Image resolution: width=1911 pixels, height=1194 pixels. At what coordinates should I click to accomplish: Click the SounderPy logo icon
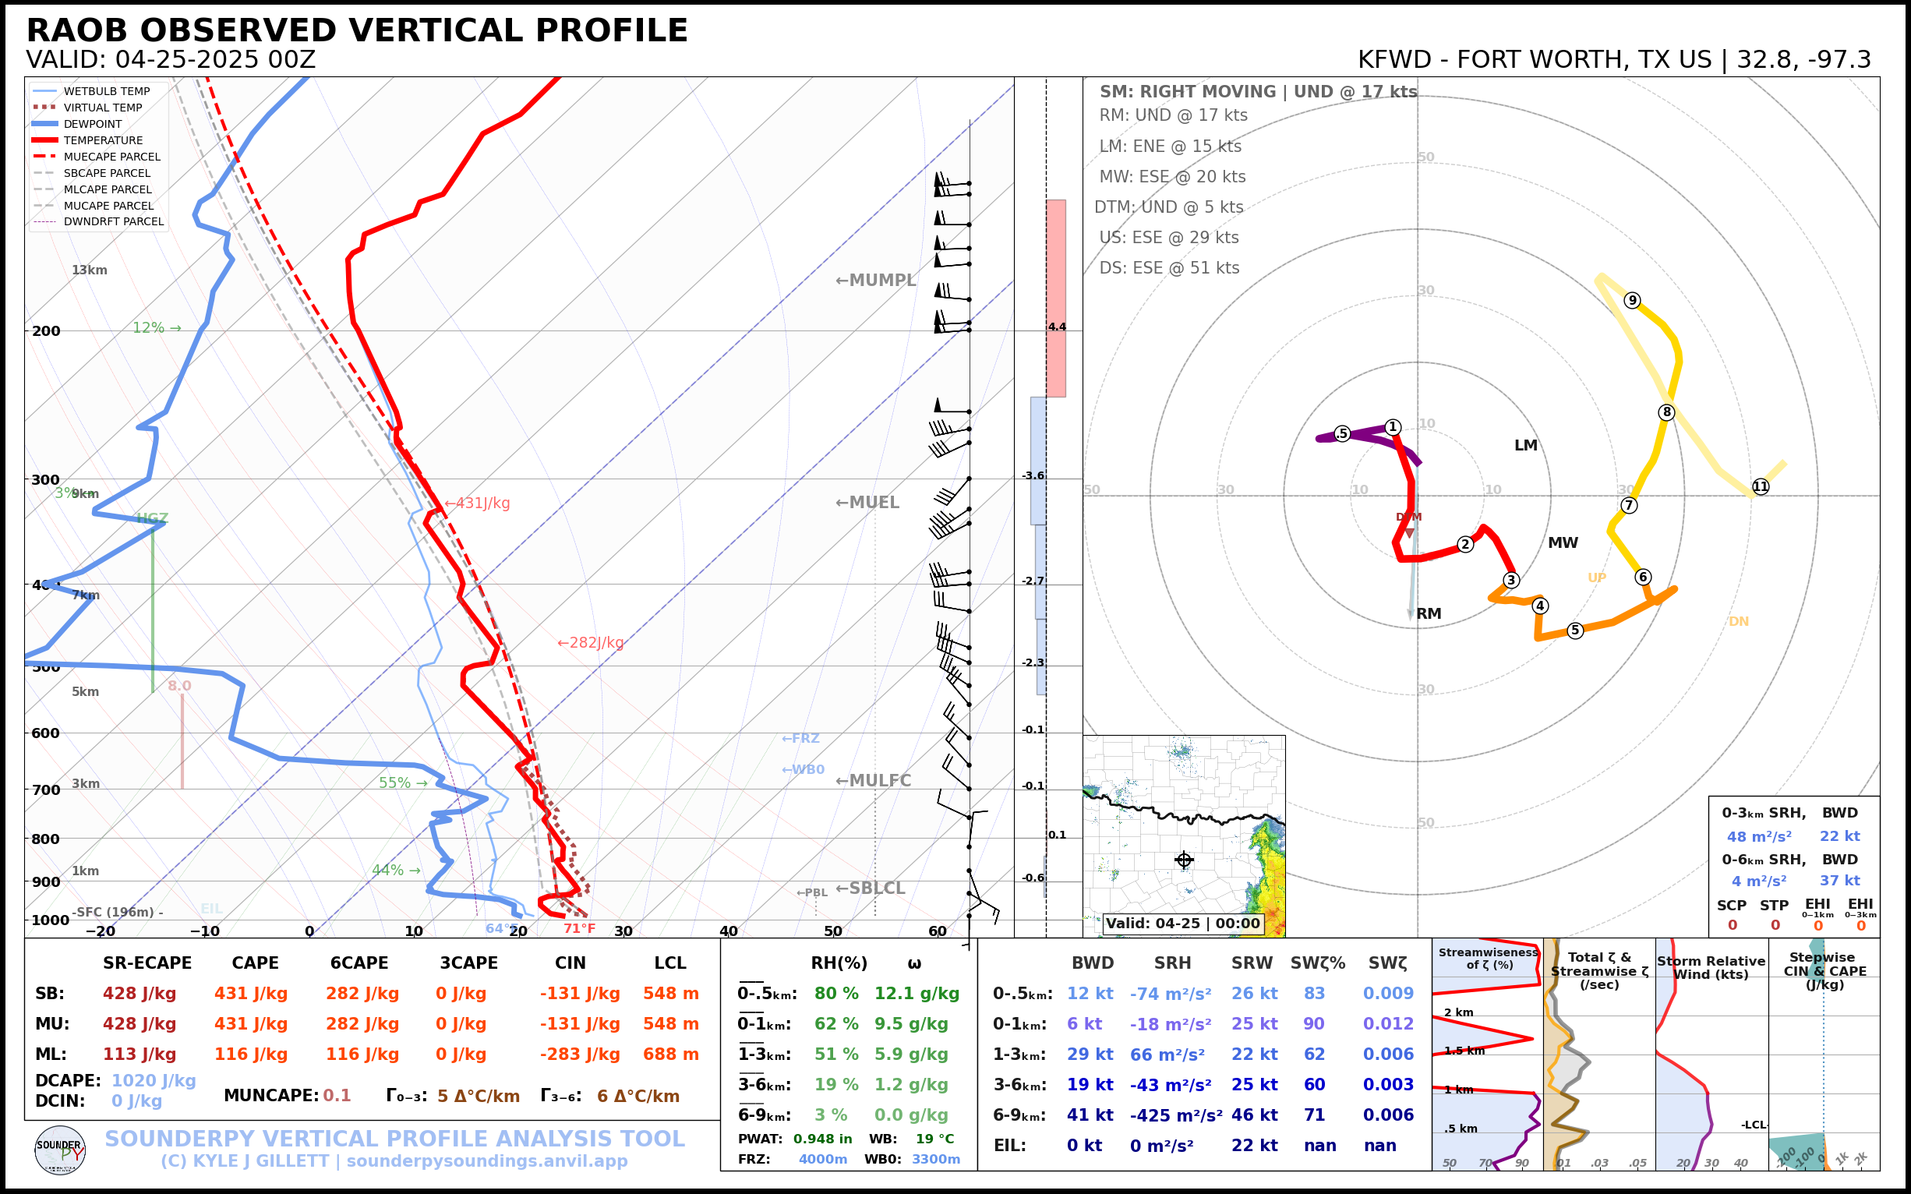pos(60,1150)
